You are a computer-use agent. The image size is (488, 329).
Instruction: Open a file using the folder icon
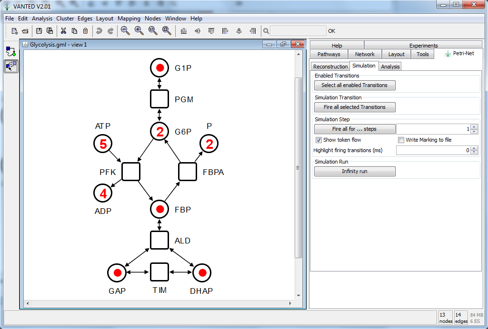coord(25,31)
